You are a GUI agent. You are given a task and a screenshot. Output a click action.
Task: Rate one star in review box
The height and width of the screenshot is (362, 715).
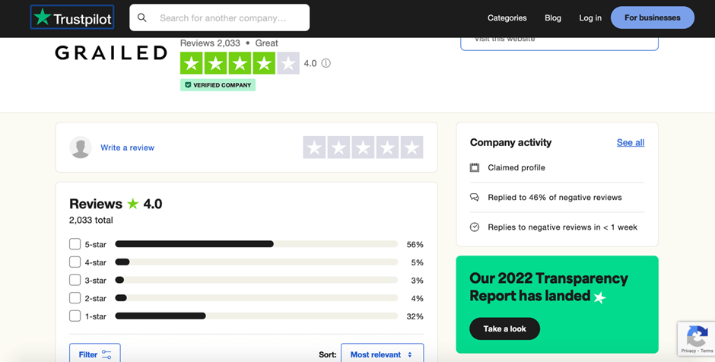coord(314,148)
